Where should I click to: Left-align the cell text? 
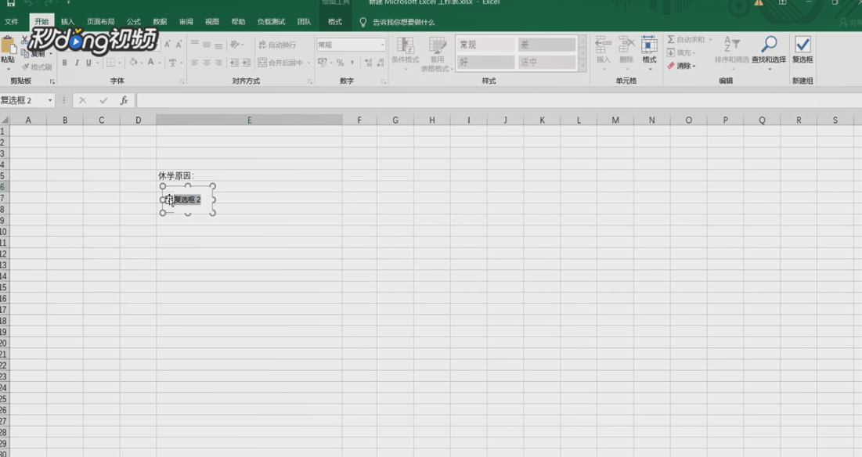click(x=195, y=63)
